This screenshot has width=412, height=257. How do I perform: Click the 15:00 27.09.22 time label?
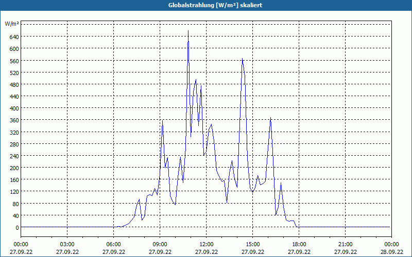[x=252, y=248]
